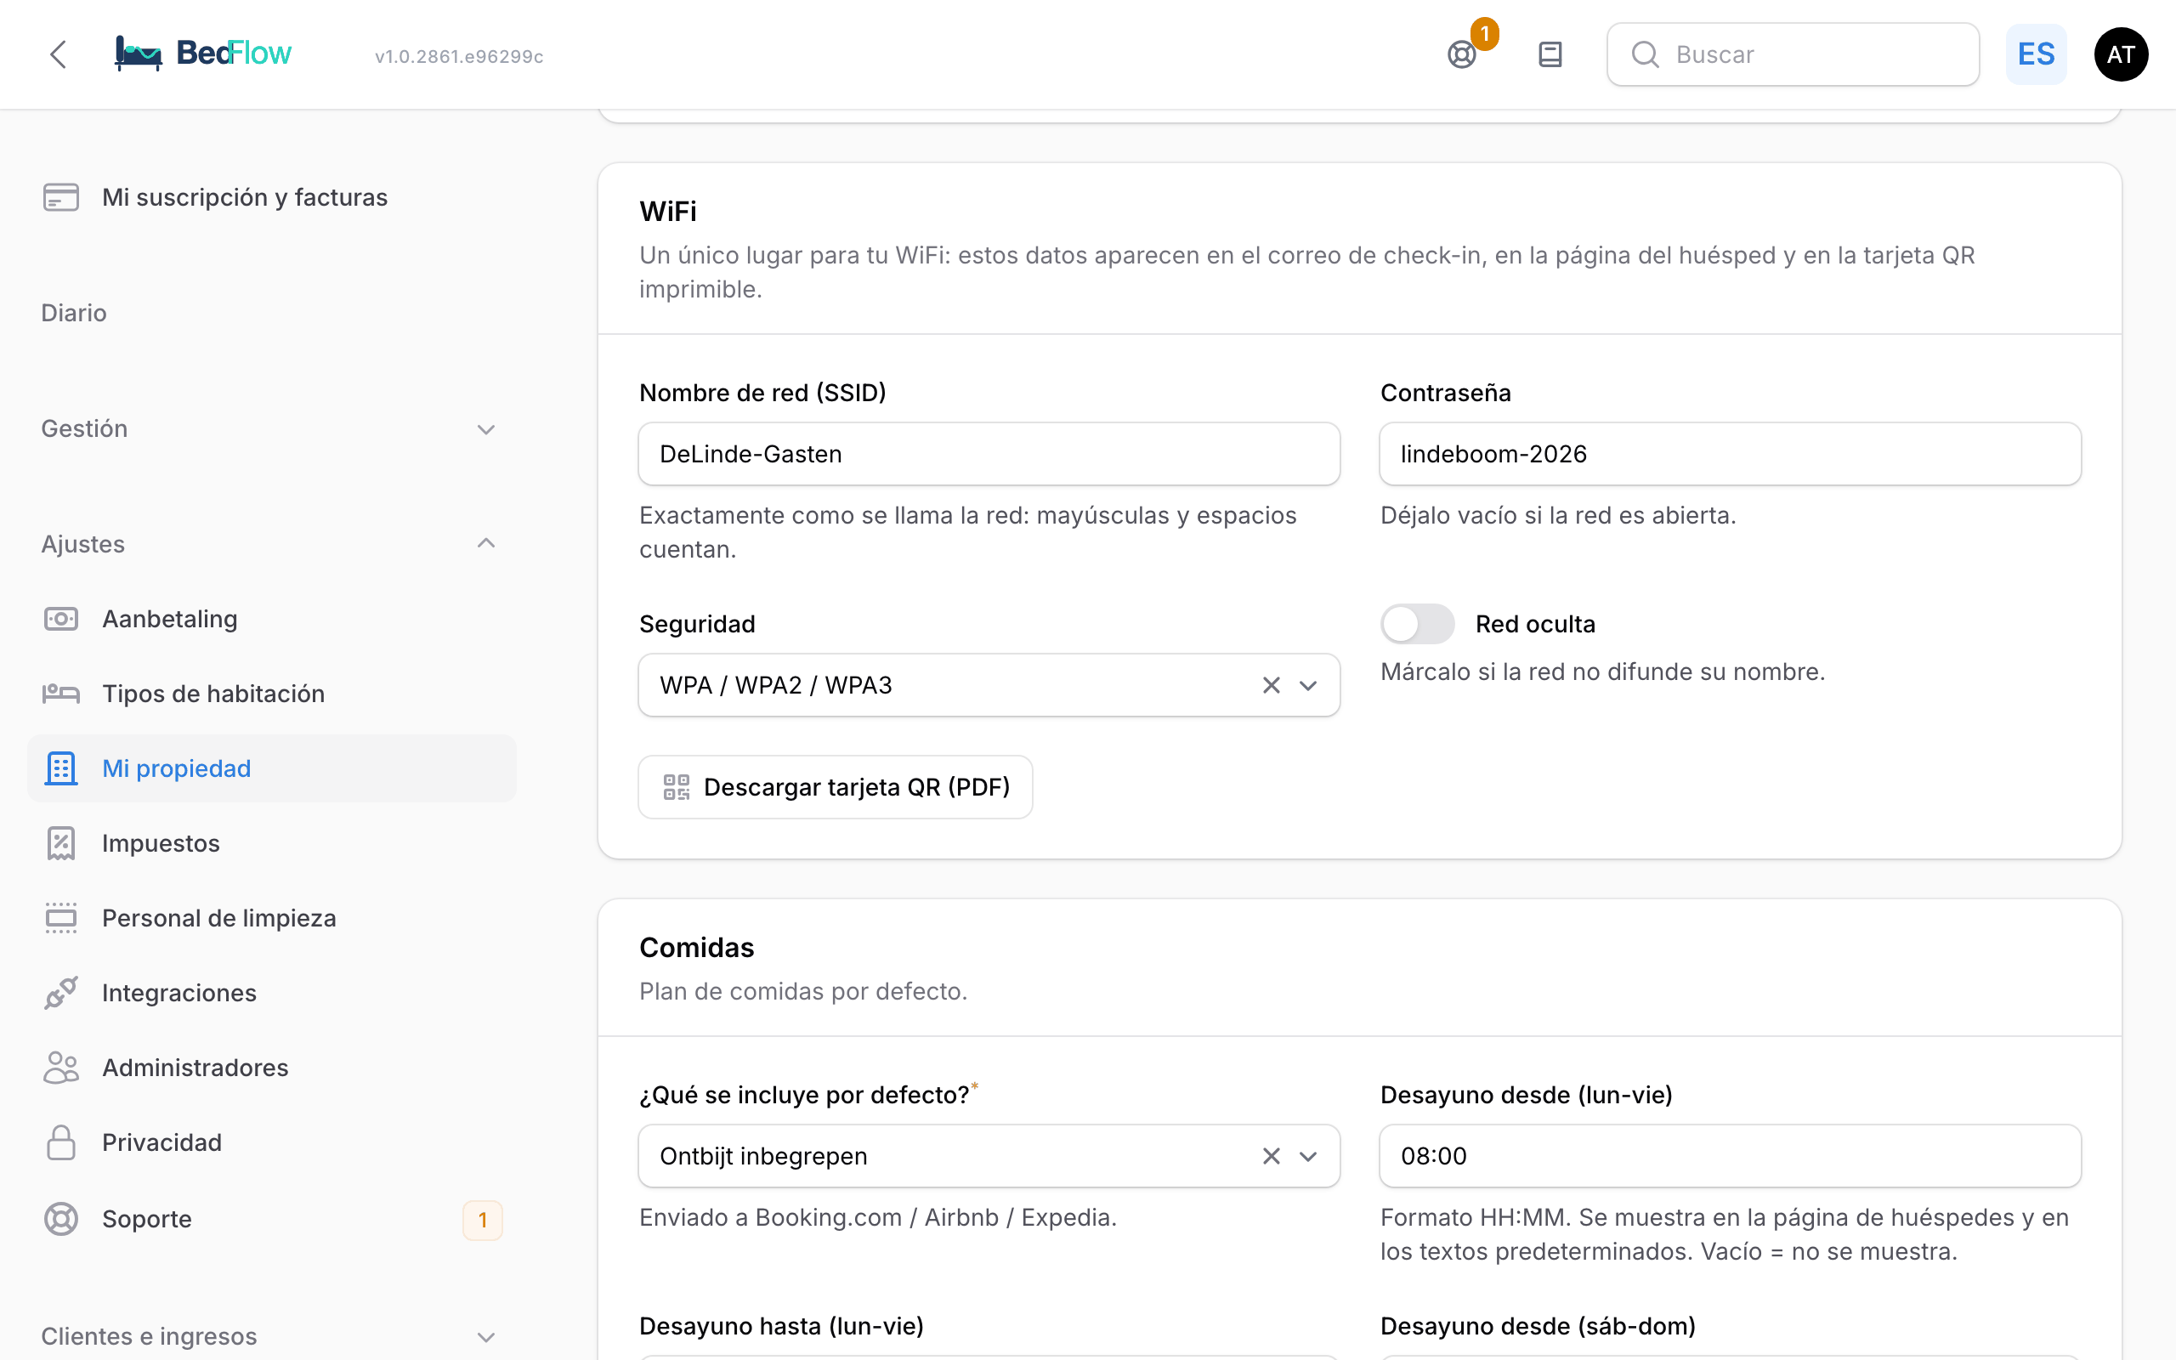Switch language via ES button
Viewport: 2176px width, 1360px height.
[2036, 55]
